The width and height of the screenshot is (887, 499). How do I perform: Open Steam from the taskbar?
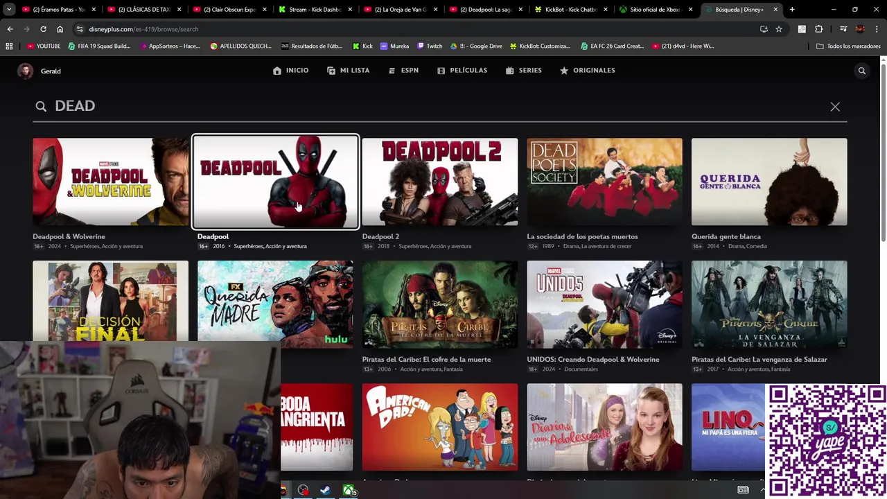[324, 490]
